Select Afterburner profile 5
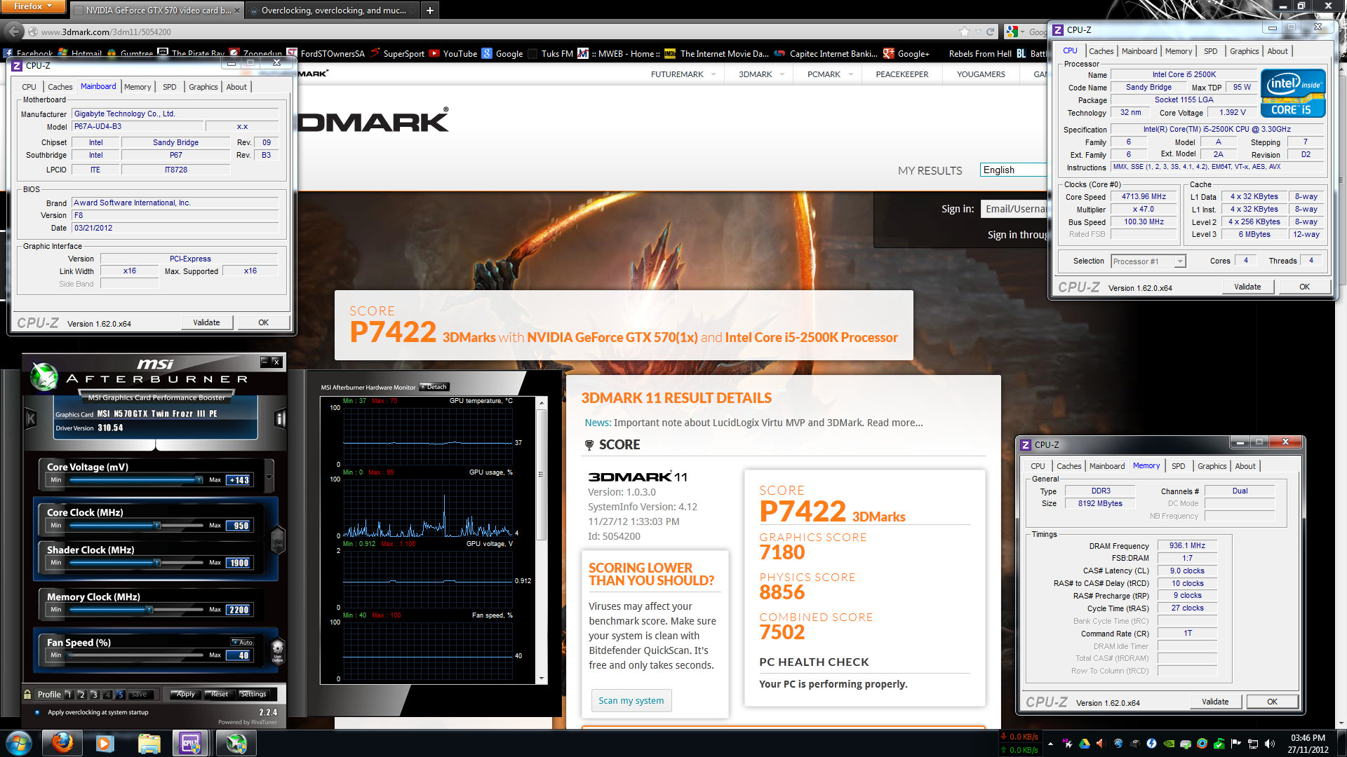Image resolution: width=1347 pixels, height=757 pixels. pyautogui.click(x=120, y=695)
